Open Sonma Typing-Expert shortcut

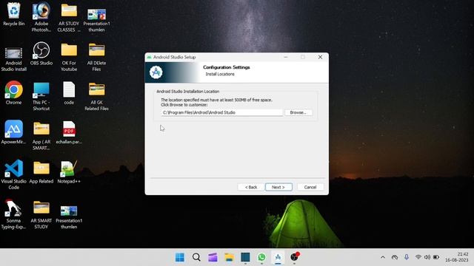point(13,214)
